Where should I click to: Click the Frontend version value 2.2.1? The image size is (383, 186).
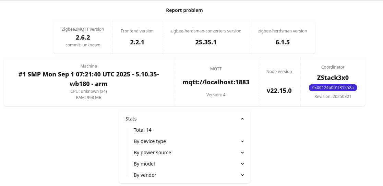(x=137, y=42)
